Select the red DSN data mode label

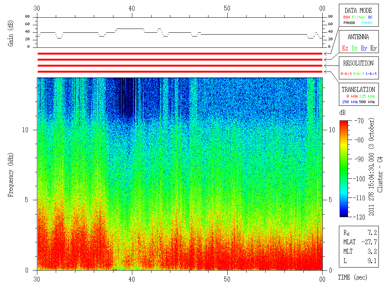coord(347,17)
